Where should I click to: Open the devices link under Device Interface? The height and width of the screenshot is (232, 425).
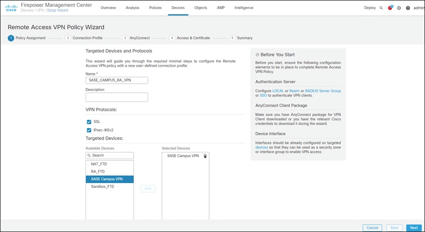262,147
